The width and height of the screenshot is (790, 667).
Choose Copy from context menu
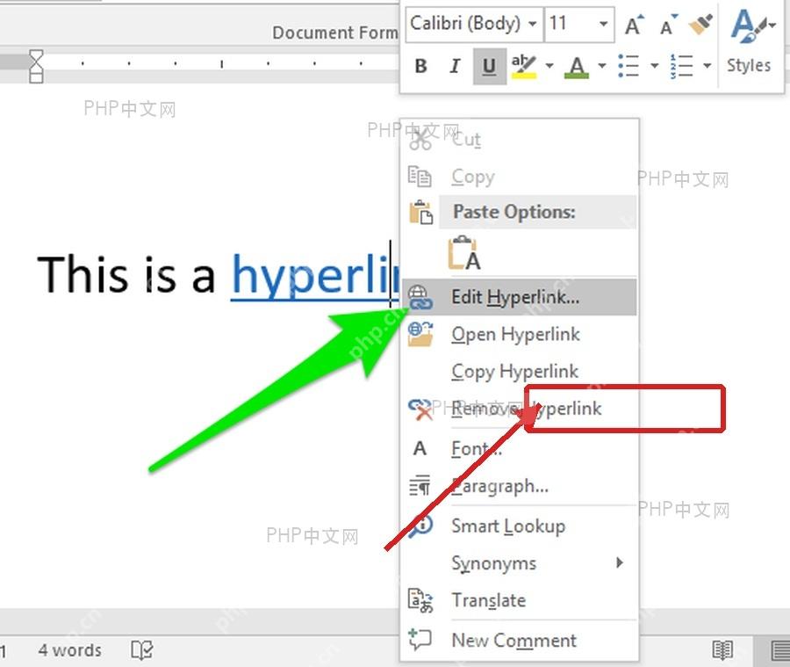point(520,177)
